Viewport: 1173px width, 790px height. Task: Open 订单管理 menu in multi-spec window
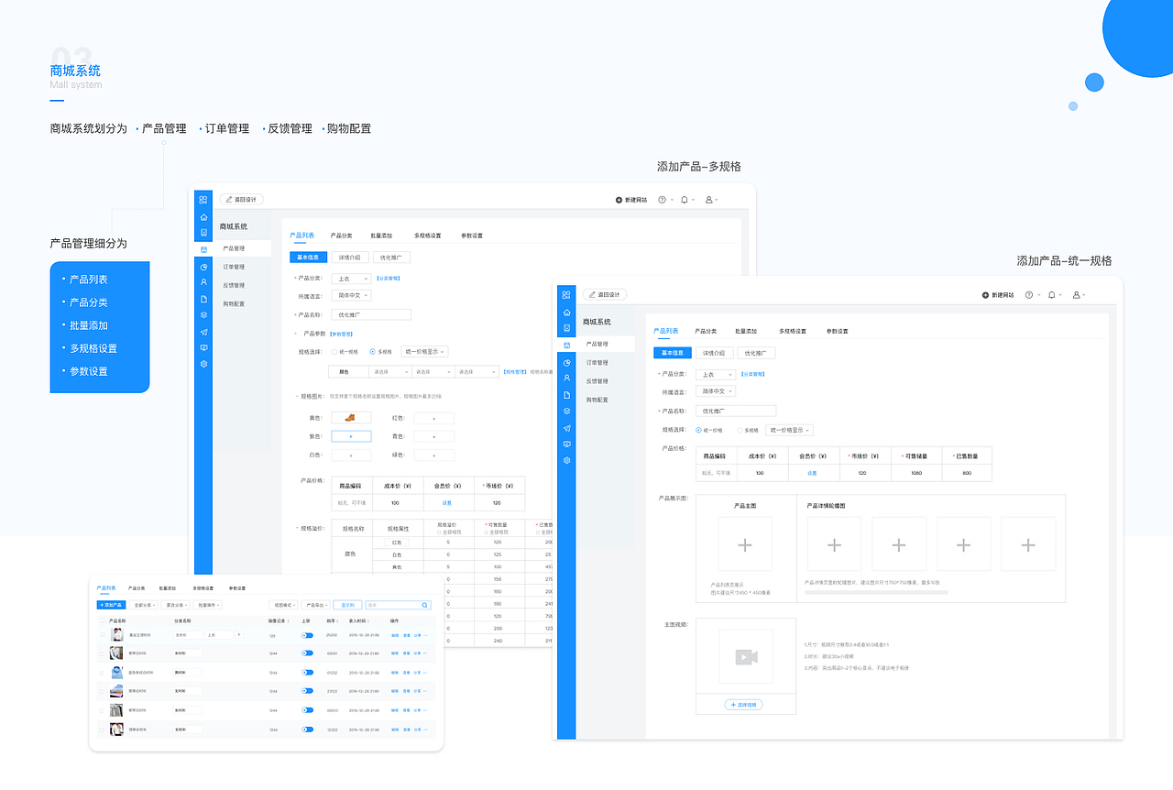click(x=234, y=267)
